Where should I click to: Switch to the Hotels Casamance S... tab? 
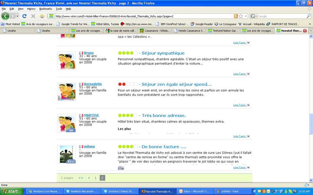click(189, 31)
